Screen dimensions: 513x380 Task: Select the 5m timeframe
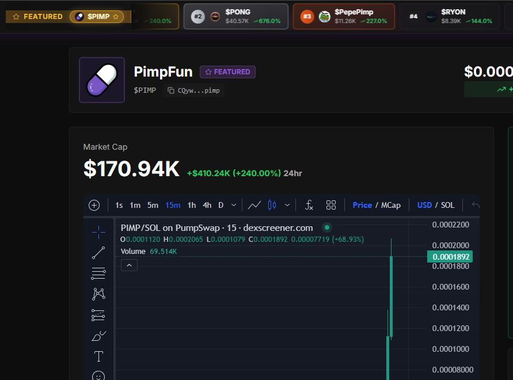click(x=153, y=205)
